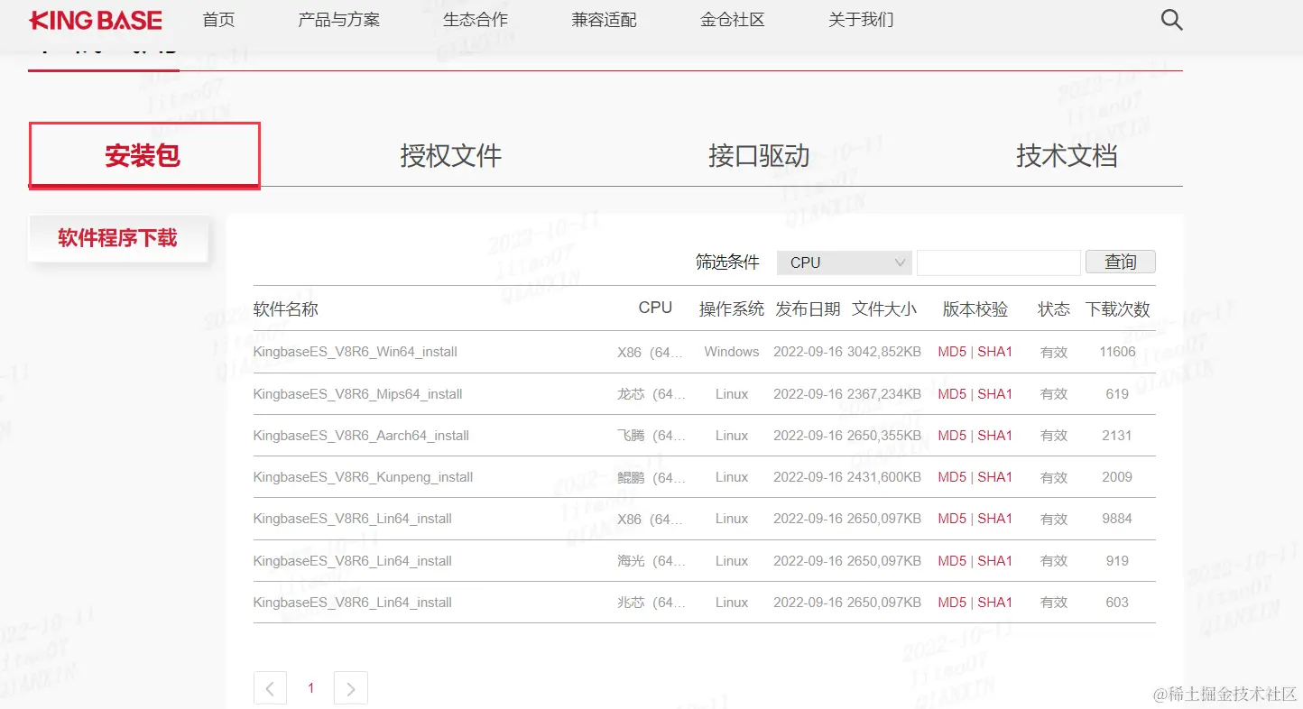
Task: Click file size 3042,852KB
Action: 884,352
